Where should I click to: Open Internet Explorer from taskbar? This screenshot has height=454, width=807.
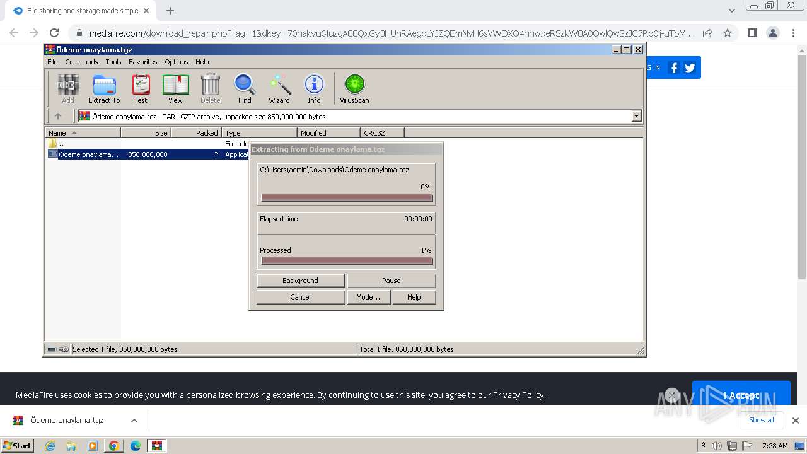coord(50,446)
